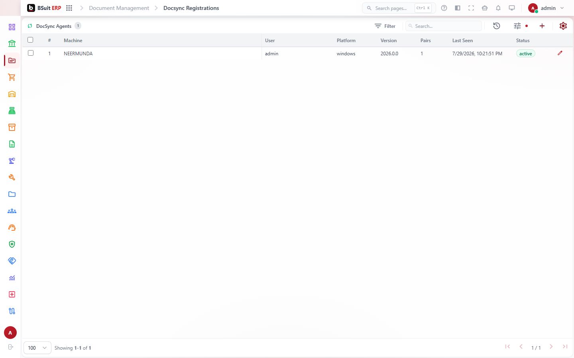The image size is (574, 358).
Task: Sort by the Last Seen column header
Action: tap(462, 41)
